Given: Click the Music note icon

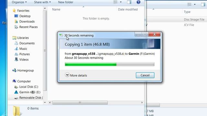Looking at the screenshot, I should pos(16,49).
